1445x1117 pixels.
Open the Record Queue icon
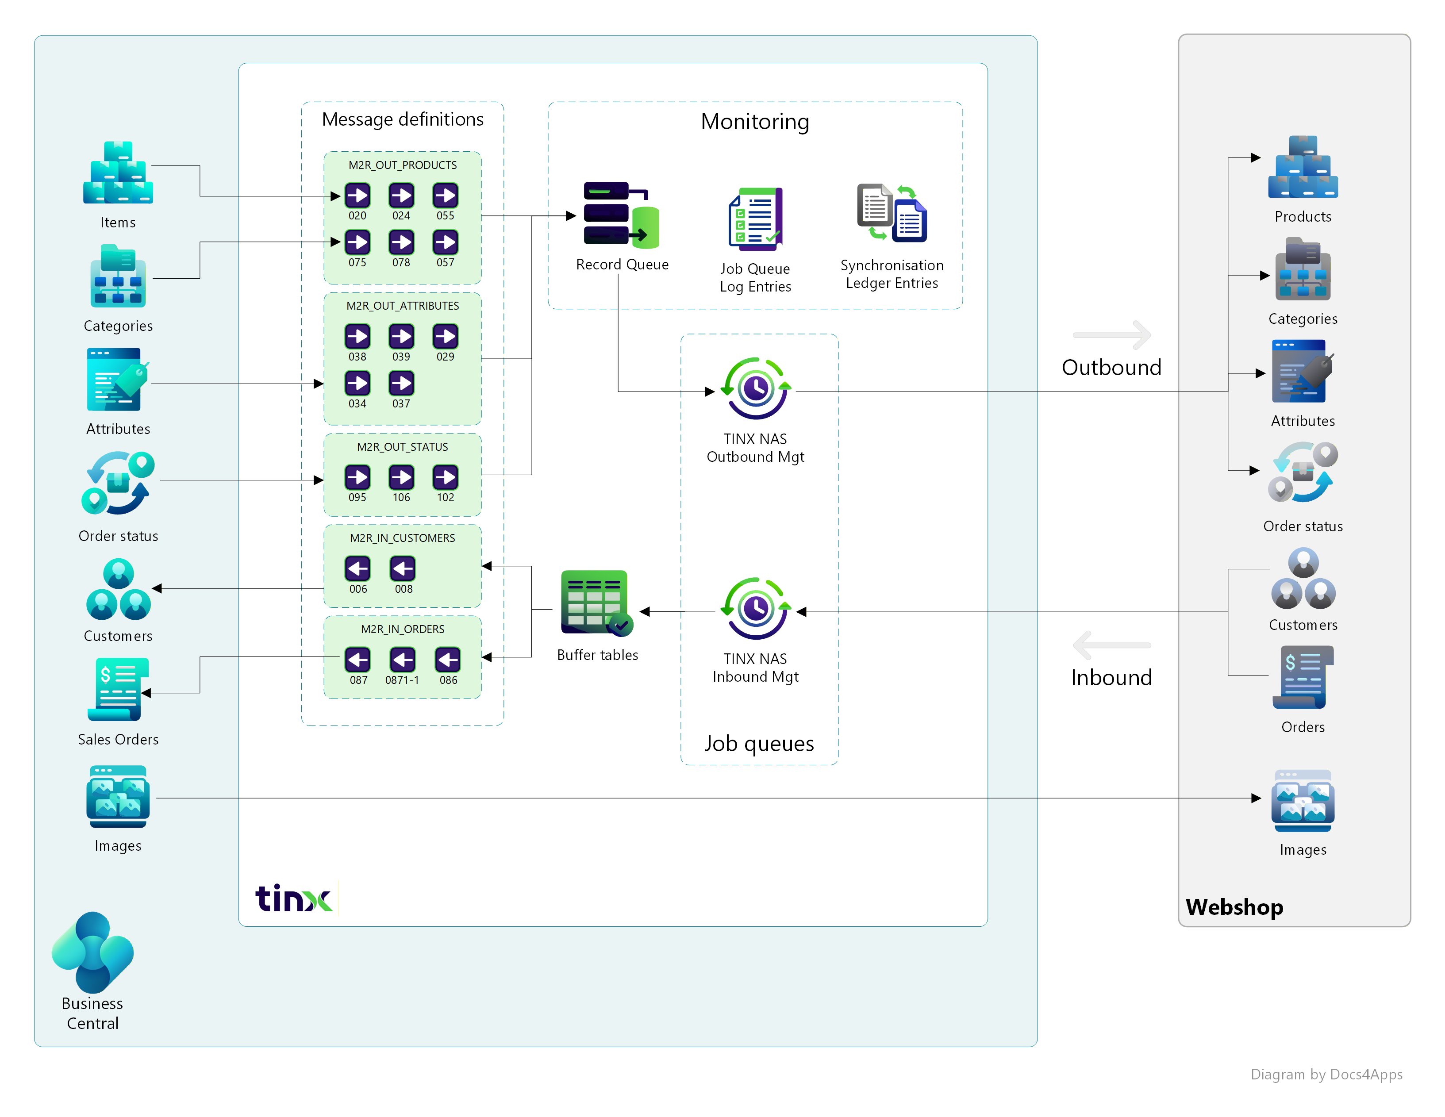tap(621, 215)
